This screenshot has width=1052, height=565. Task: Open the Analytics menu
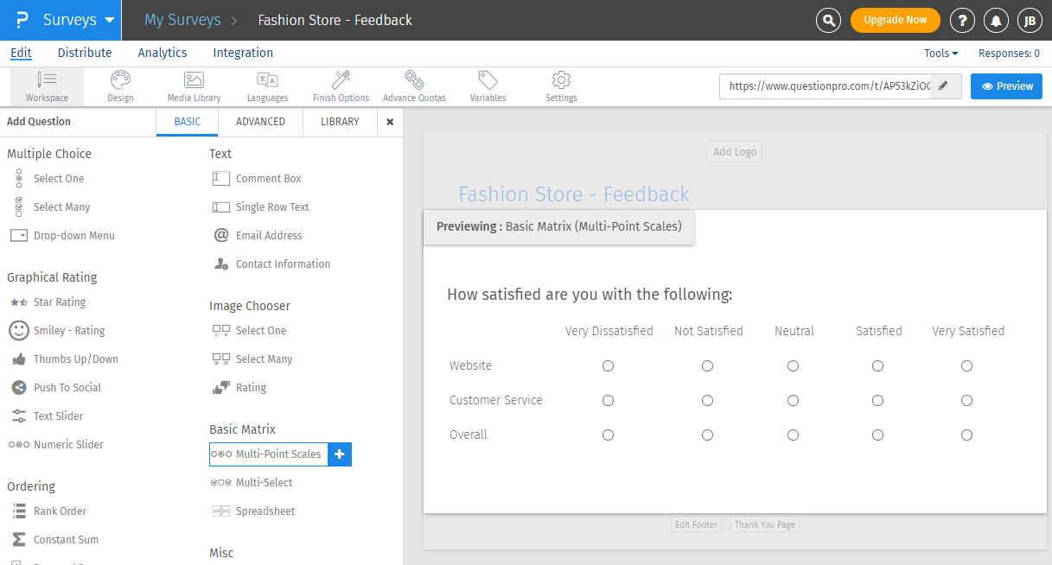pos(163,53)
